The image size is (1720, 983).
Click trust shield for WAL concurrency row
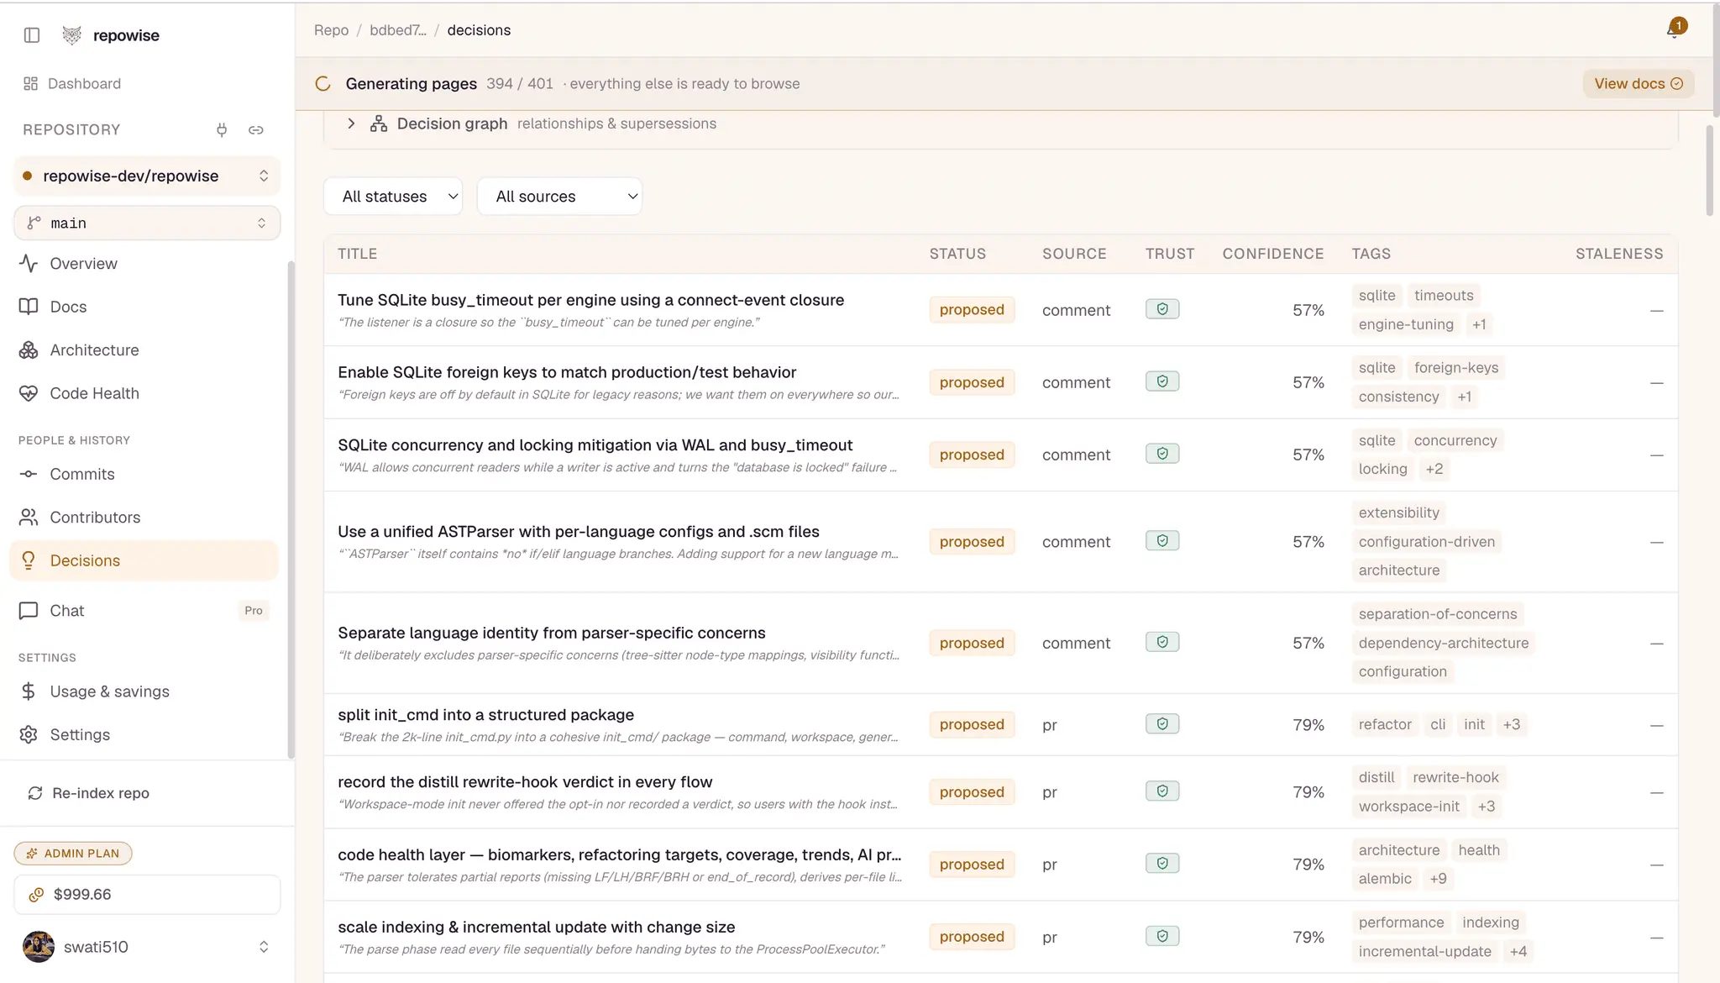1162,454
